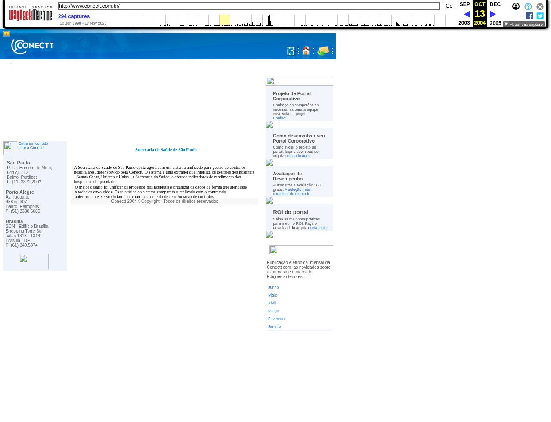The image size is (551, 422).
Task: Share capture on Facebook
Action: (x=529, y=16)
